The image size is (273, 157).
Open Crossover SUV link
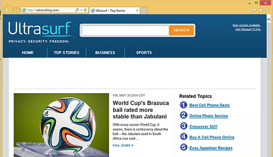(x=203, y=126)
